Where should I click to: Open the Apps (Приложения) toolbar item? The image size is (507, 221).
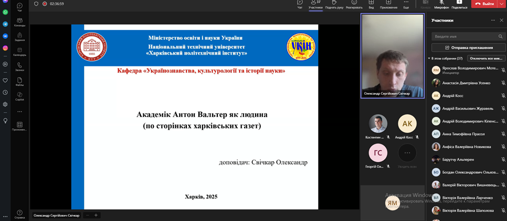click(x=388, y=3)
